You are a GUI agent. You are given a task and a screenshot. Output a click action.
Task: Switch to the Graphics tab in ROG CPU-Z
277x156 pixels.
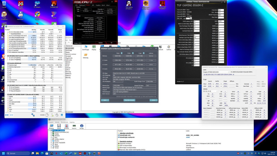[98, 5]
